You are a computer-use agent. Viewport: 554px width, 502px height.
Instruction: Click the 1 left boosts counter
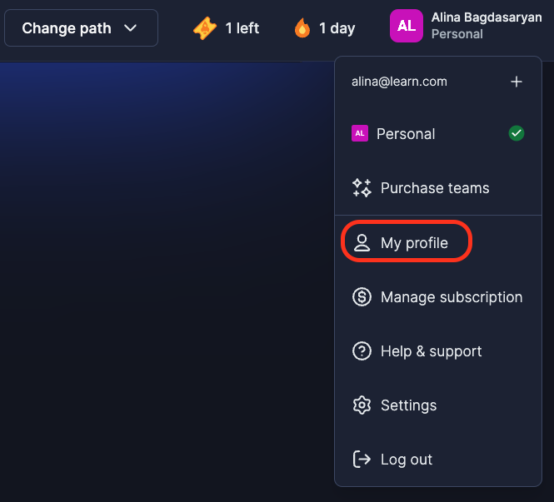click(x=226, y=28)
